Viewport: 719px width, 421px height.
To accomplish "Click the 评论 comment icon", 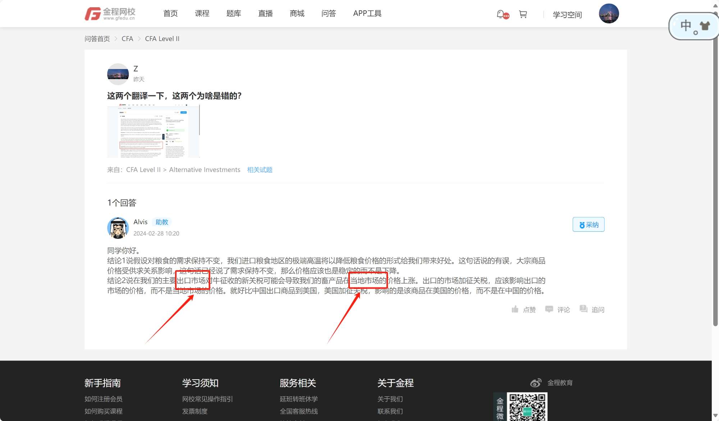I will (549, 309).
